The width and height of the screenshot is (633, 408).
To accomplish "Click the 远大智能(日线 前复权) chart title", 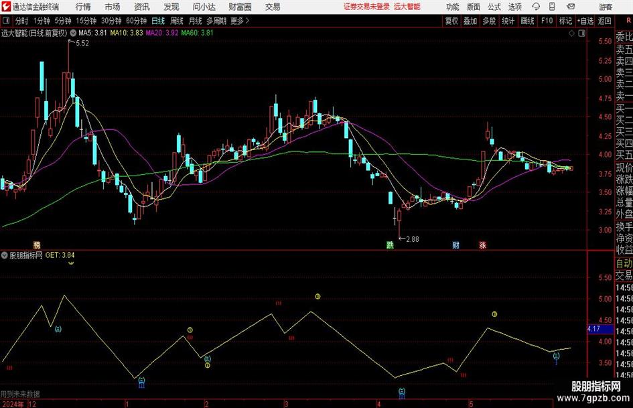I will pos(34,33).
